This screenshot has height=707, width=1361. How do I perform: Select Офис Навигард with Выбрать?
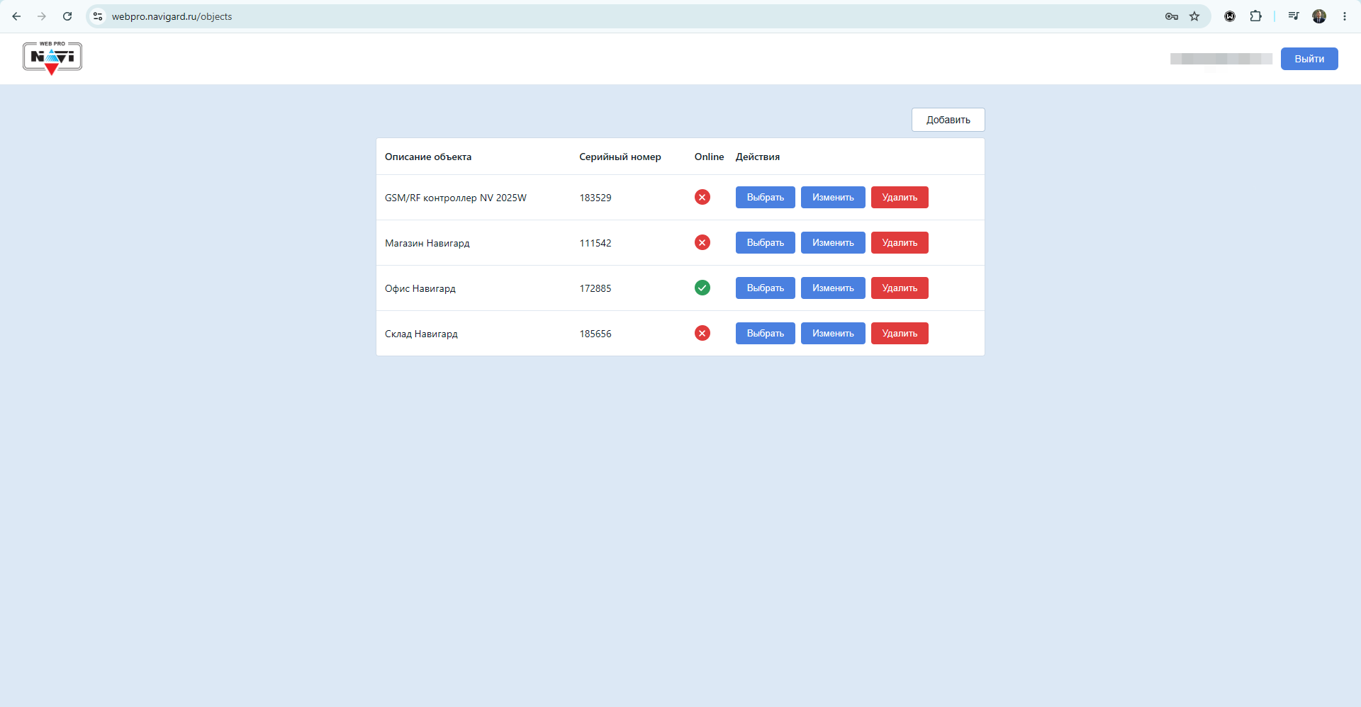[x=766, y=288]
